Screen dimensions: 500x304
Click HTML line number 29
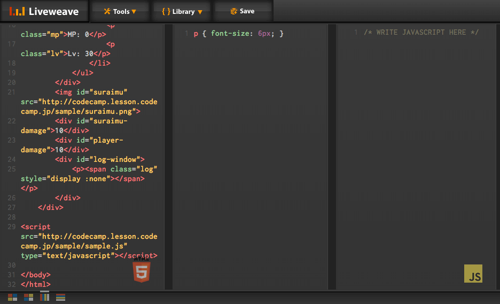[11, 227]
